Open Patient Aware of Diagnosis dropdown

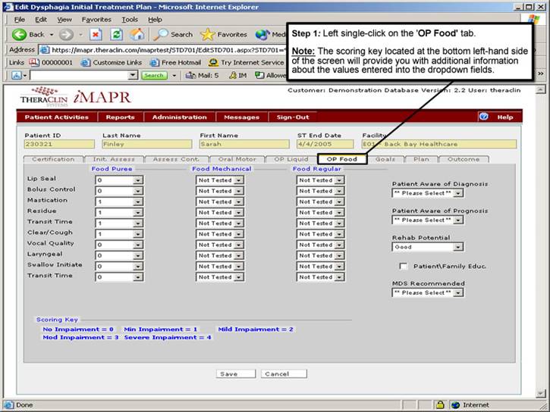point(457,193)
